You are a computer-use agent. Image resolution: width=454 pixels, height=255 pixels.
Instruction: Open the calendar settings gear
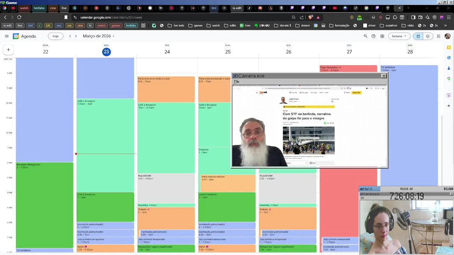point(382,36)
